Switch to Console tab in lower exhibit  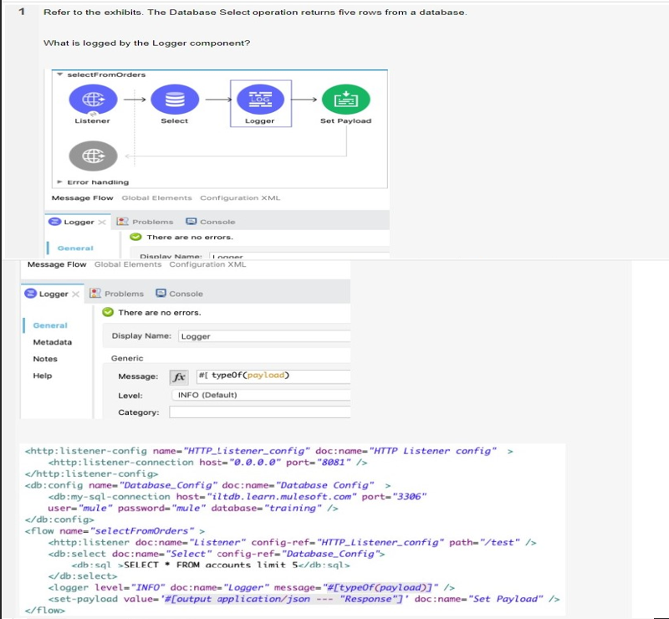(x=180, y=294)
